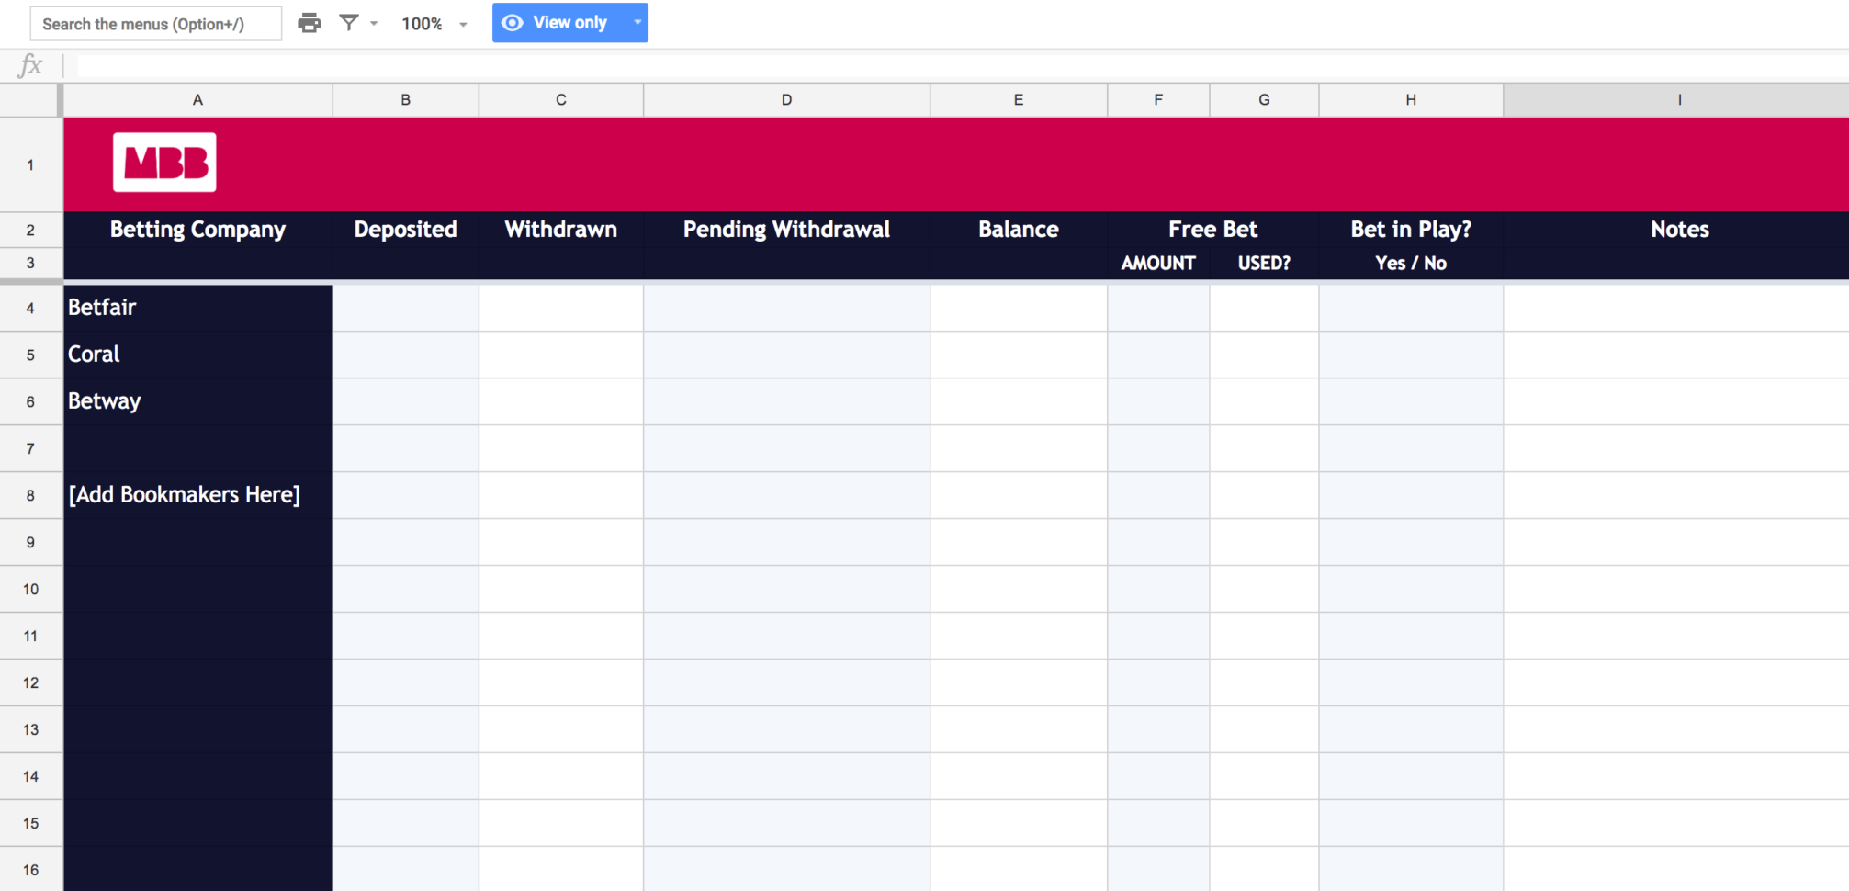This screenshot has height=891, width=1849.
Task: Click the Add Bookmakers Here cell
Action: point(197,495)
